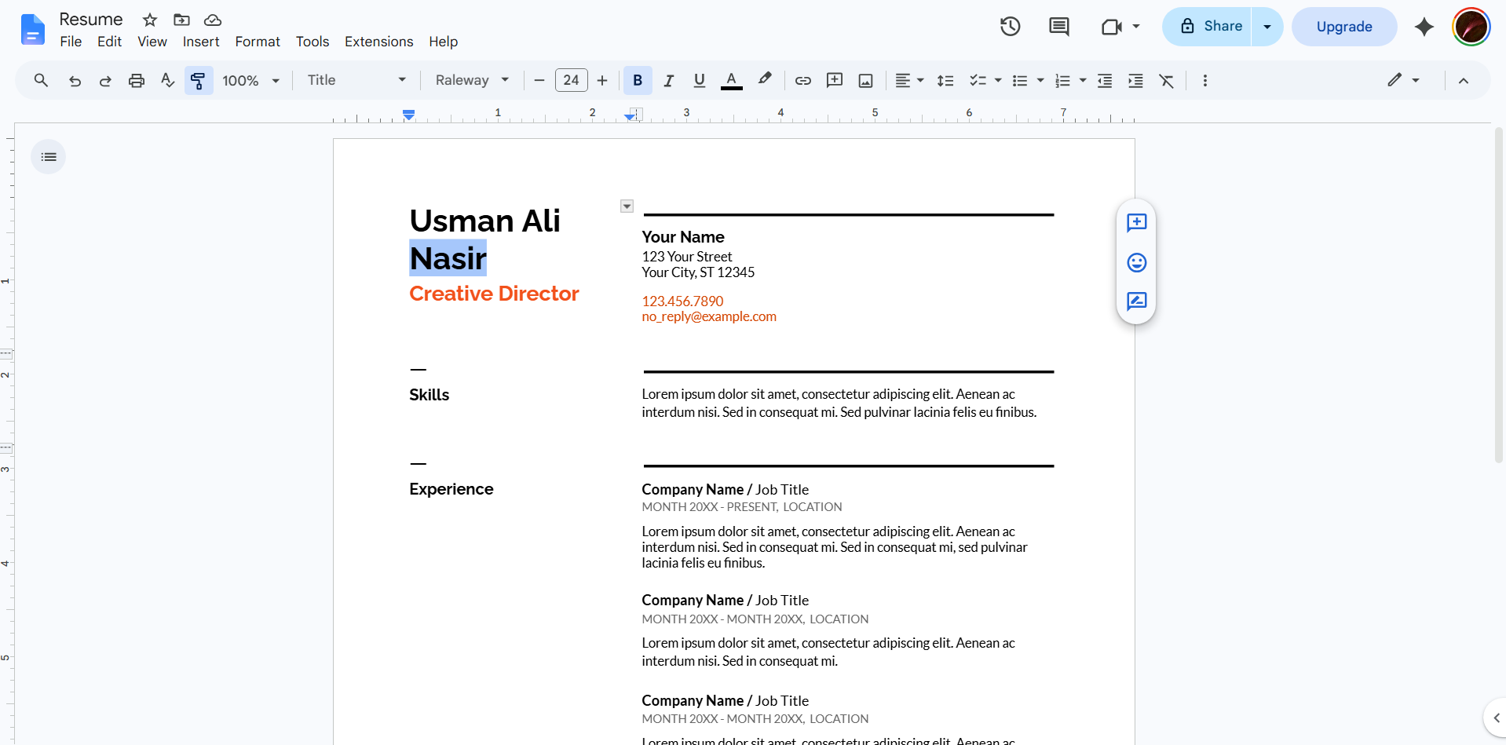Decrease the font size
This screenshot has height=745, width=1506.
pos(539,80)
